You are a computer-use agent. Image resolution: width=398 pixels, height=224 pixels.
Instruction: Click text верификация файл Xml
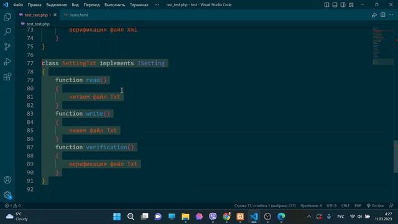[103, 30]
